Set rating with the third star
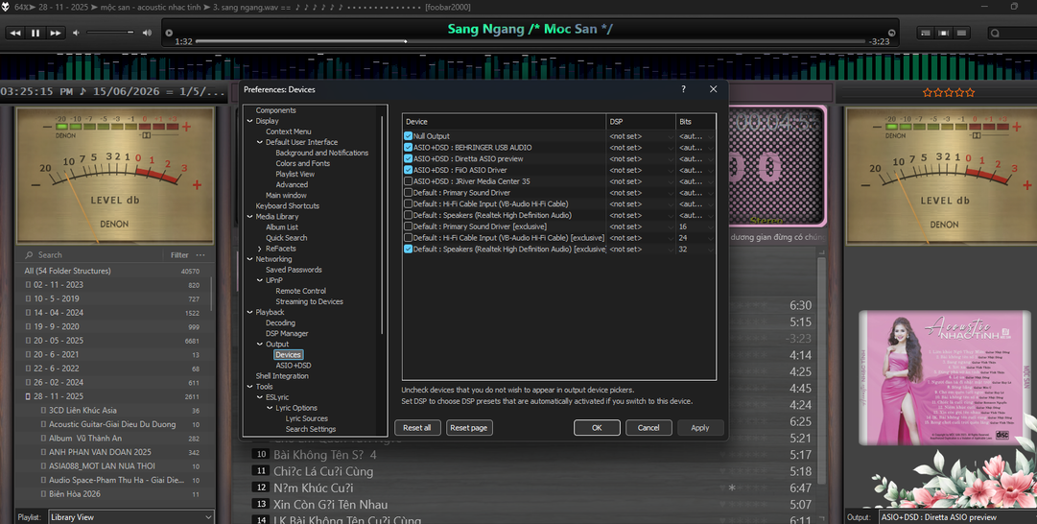 [x=949, y=93]
